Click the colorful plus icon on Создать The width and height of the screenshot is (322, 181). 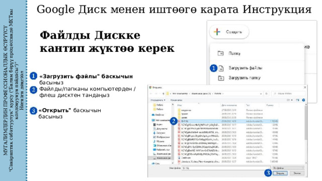click(x=217, y=32)
